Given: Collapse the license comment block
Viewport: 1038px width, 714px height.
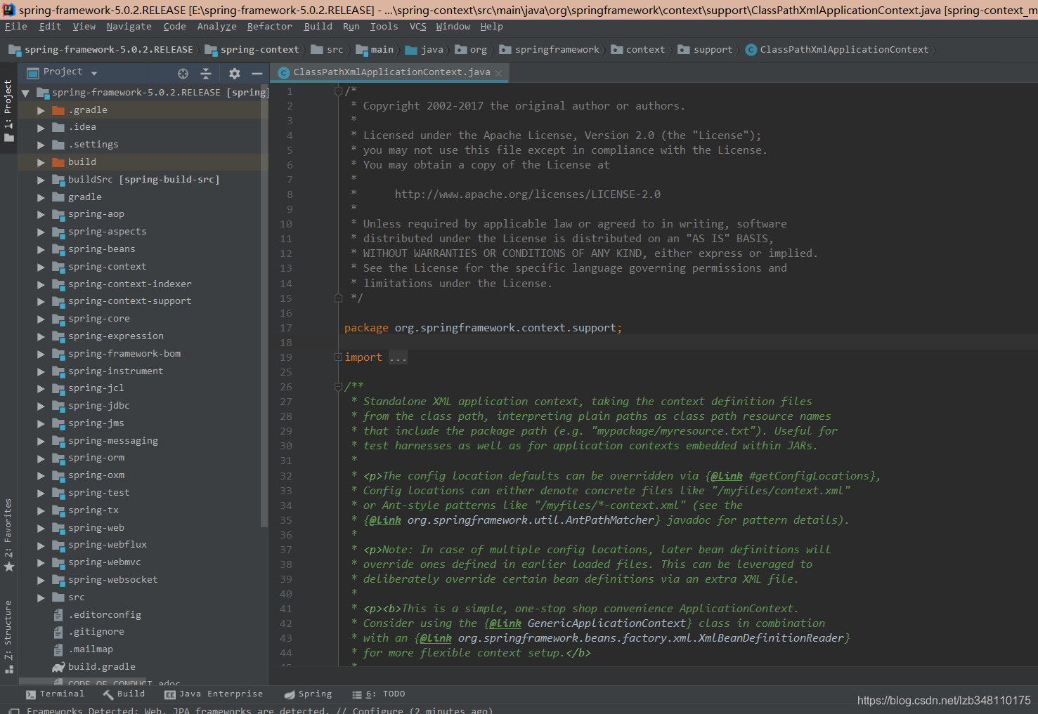Looking at the screenshot, I should point(338,91).
